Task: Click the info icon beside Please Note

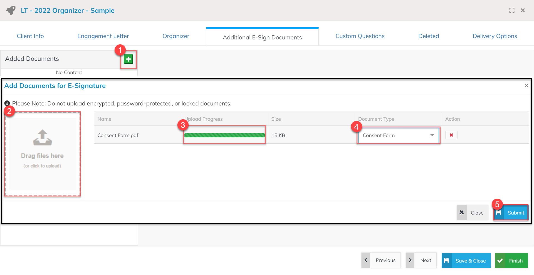Action: point(7,104)
